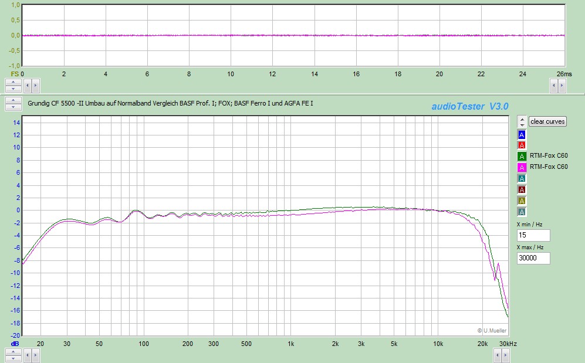The width and height of the screenshot is (585, 363).
Task: Select the dark red curve A slot
Action: (x=522, y=189)
